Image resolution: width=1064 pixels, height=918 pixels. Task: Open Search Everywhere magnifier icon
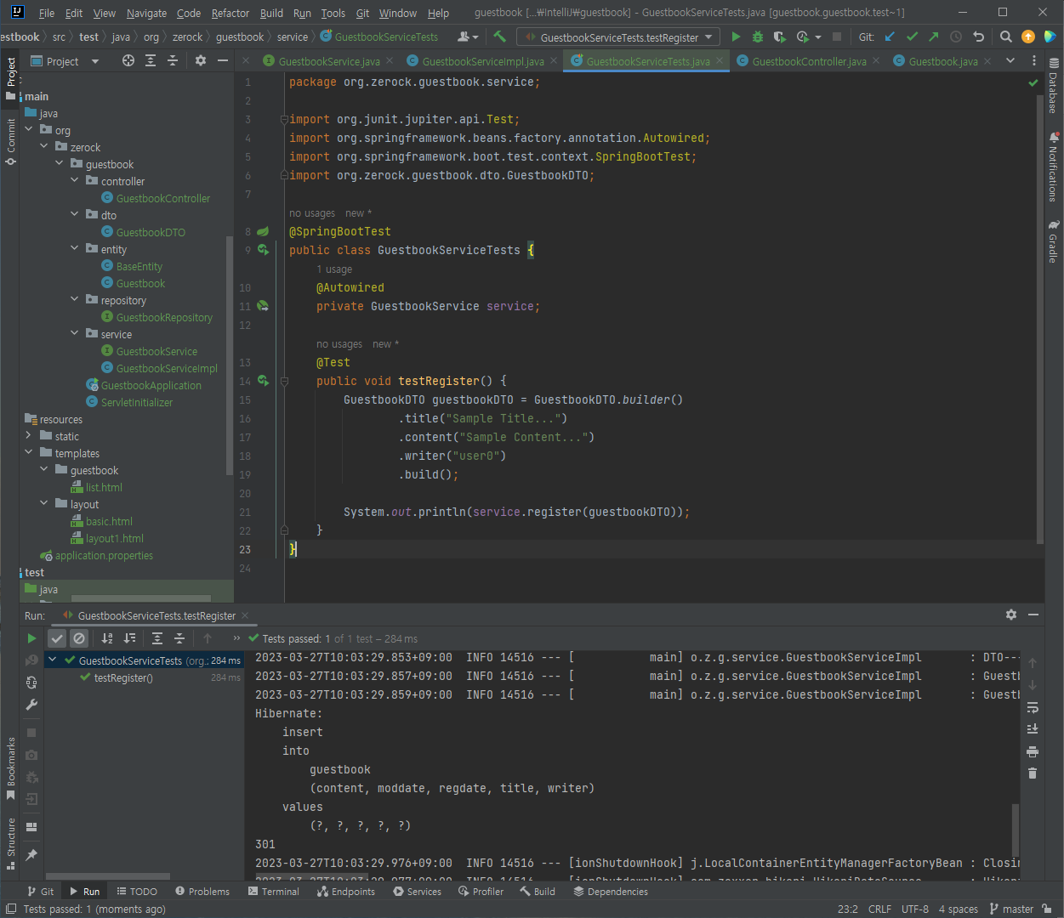1006,37
